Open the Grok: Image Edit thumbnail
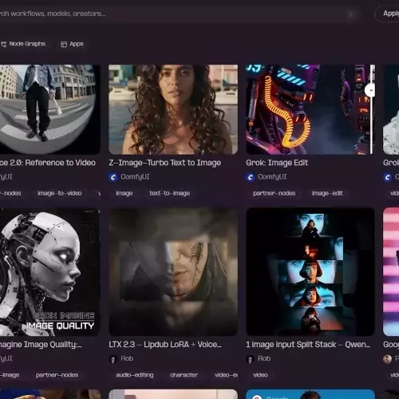The image size is (399, 399). tap(310, 109)
